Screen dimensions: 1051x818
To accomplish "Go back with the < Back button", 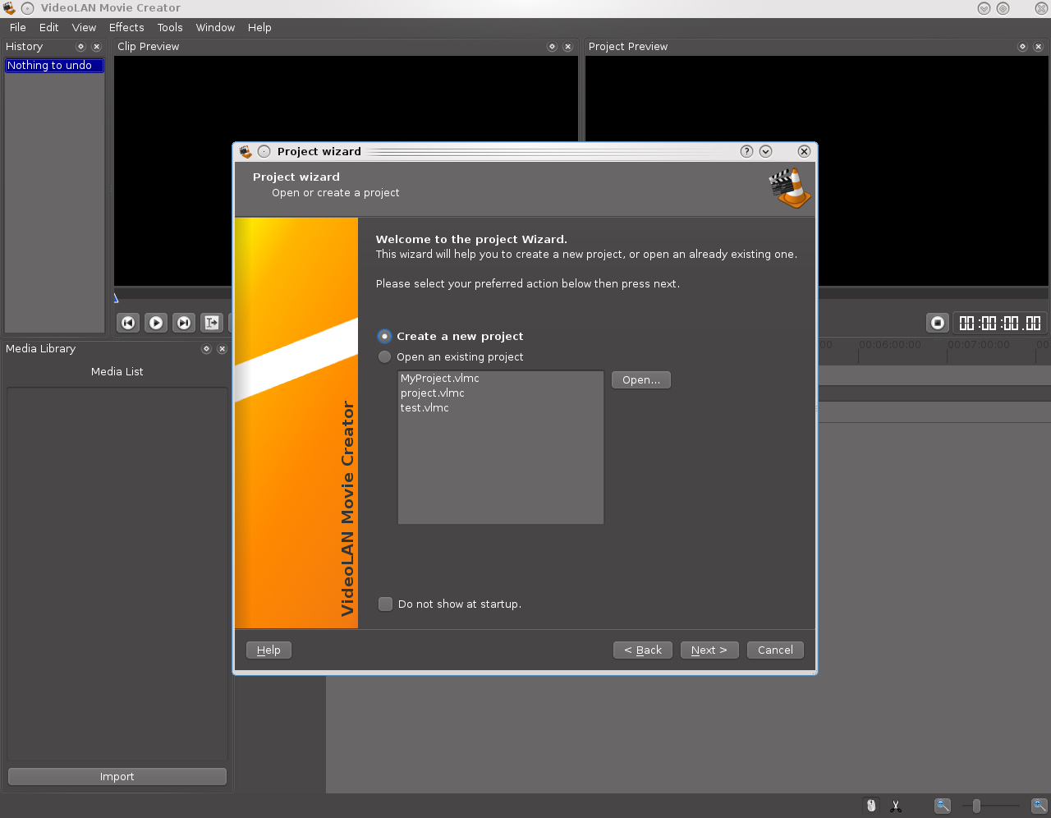I will (643, 650).
